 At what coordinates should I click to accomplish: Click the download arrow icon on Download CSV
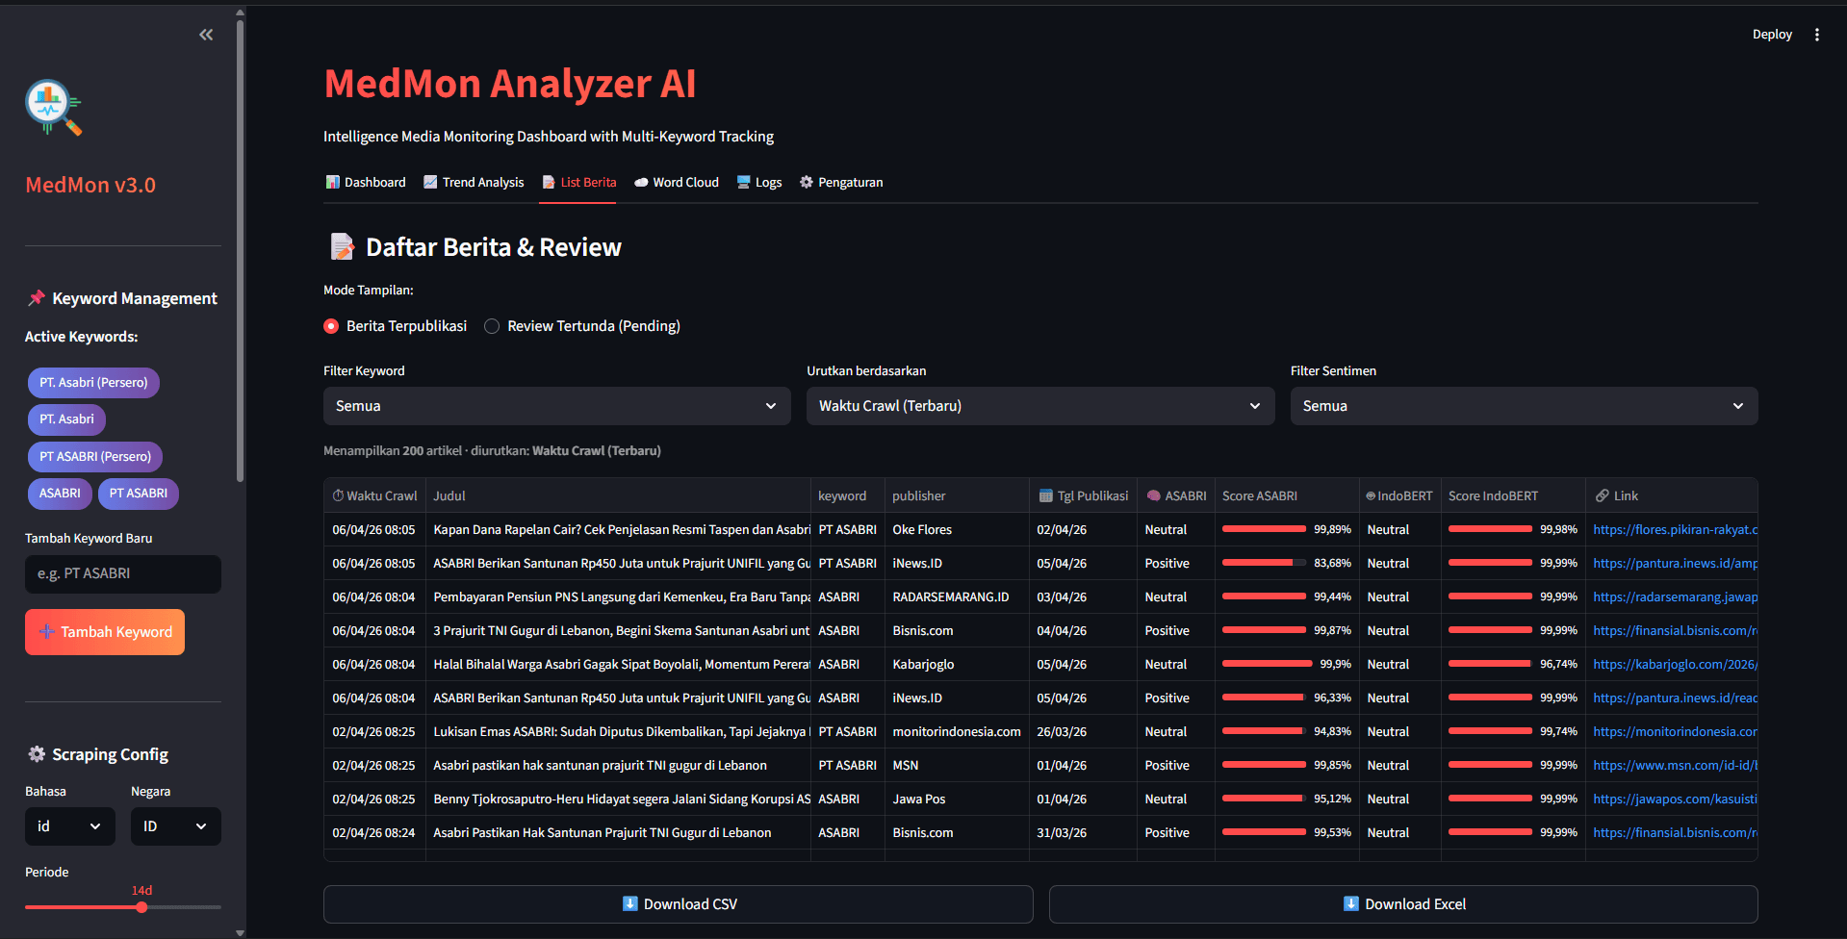point(630,903)
